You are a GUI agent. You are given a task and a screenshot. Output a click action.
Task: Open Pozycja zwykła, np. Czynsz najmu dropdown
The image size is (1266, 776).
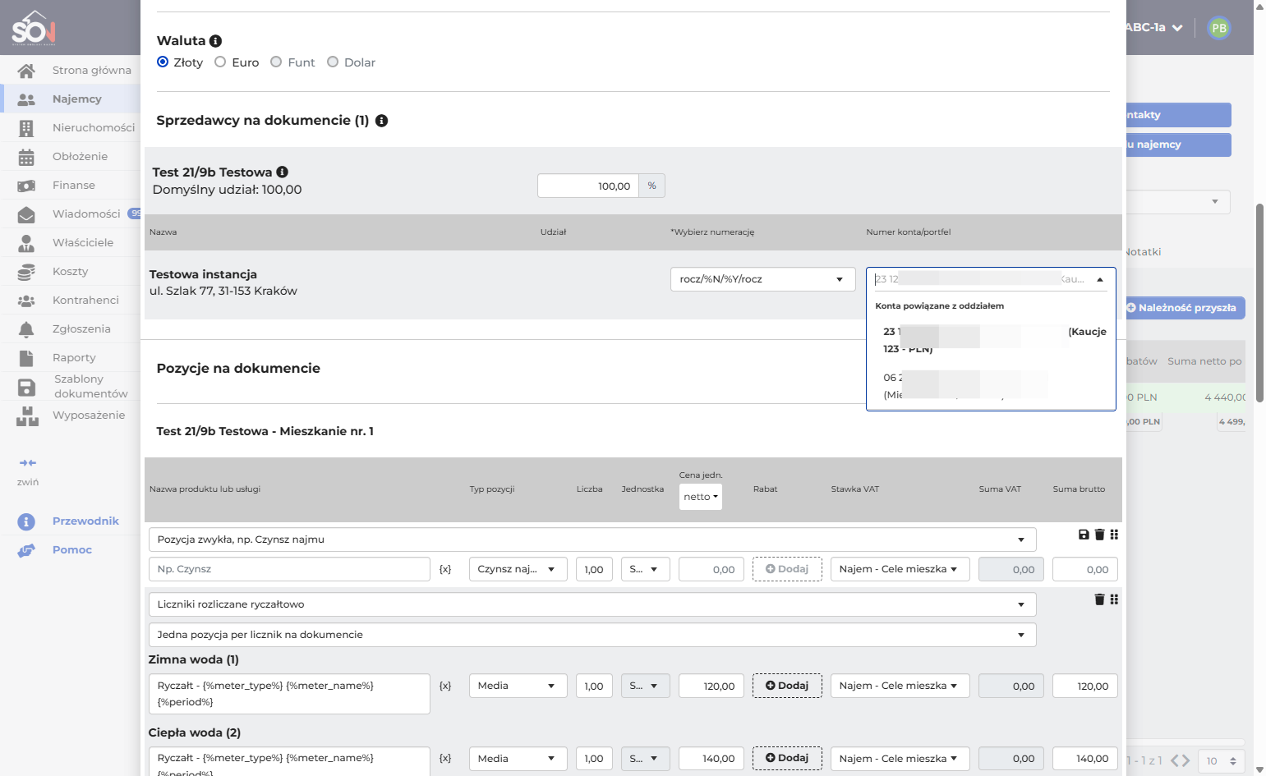coord(592,540)
